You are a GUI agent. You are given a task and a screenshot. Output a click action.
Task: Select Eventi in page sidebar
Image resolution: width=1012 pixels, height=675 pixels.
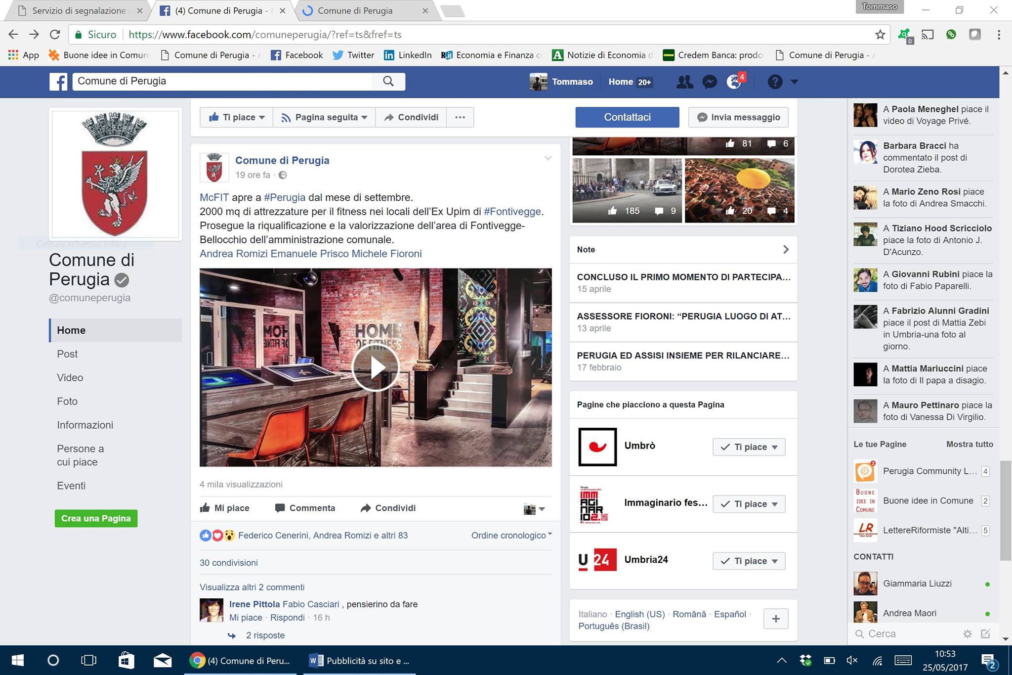pos(71,486)
